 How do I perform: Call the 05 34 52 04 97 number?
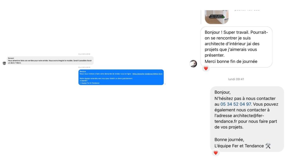tap(236, 104)
